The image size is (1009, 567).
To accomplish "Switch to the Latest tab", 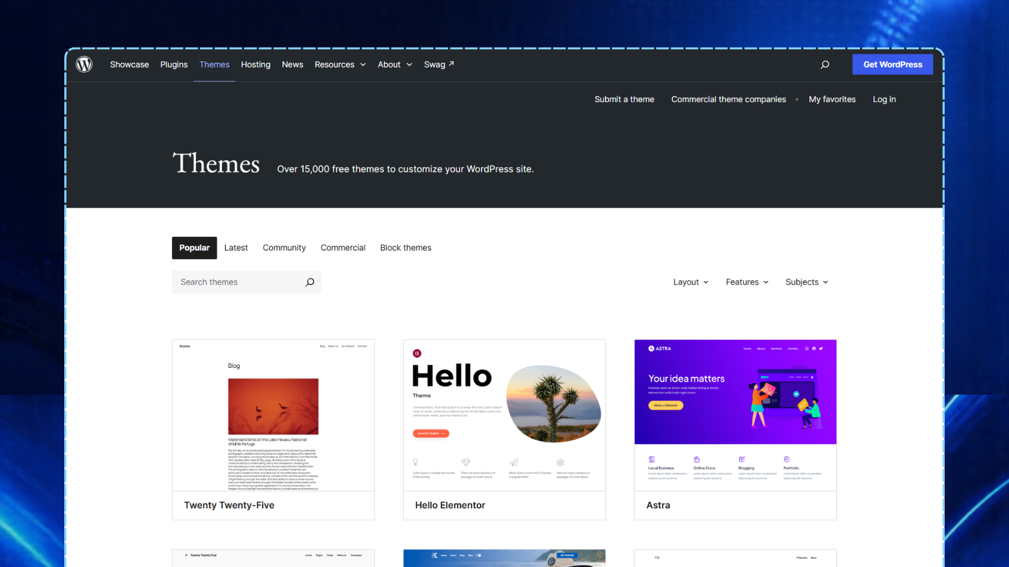I will (236, 248).
